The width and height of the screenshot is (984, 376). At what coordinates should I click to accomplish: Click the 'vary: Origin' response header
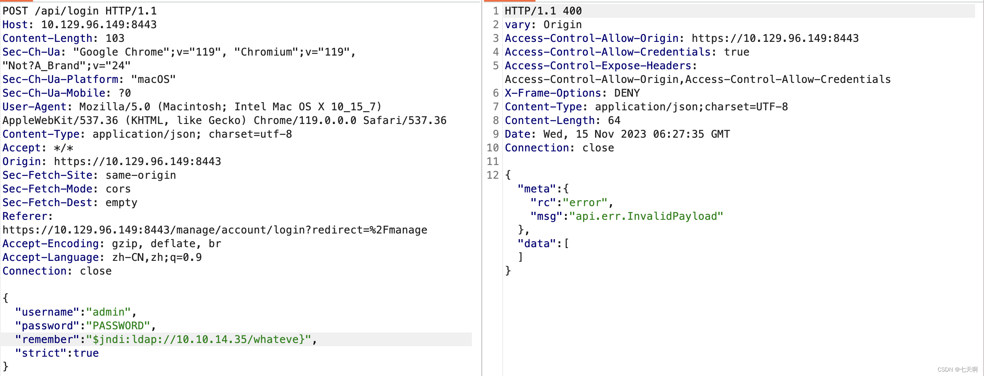[x=544, y=25]
